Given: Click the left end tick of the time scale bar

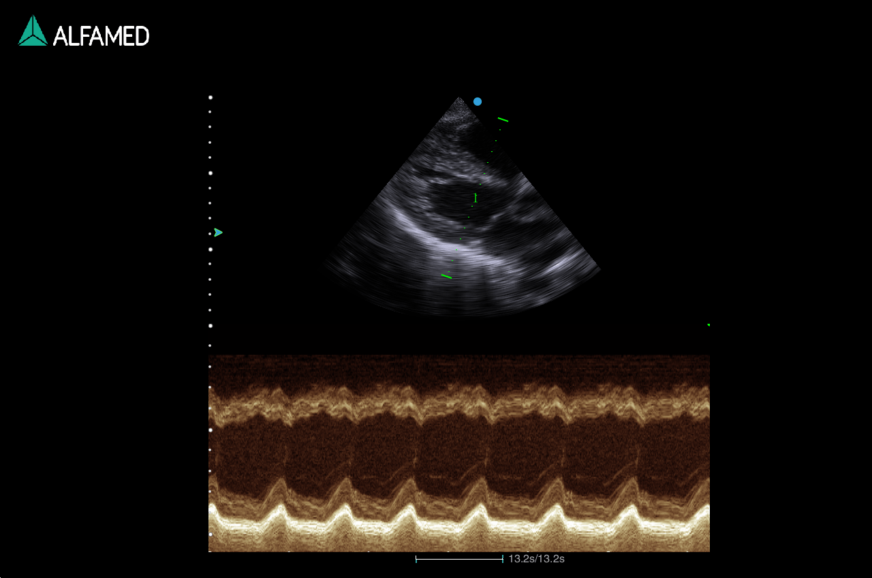Looking at the screenshot, I should point(416,559).
